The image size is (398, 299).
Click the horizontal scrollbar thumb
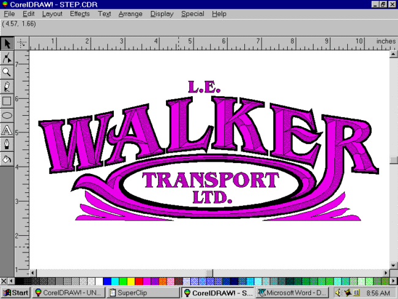click(x=209, y=273)
